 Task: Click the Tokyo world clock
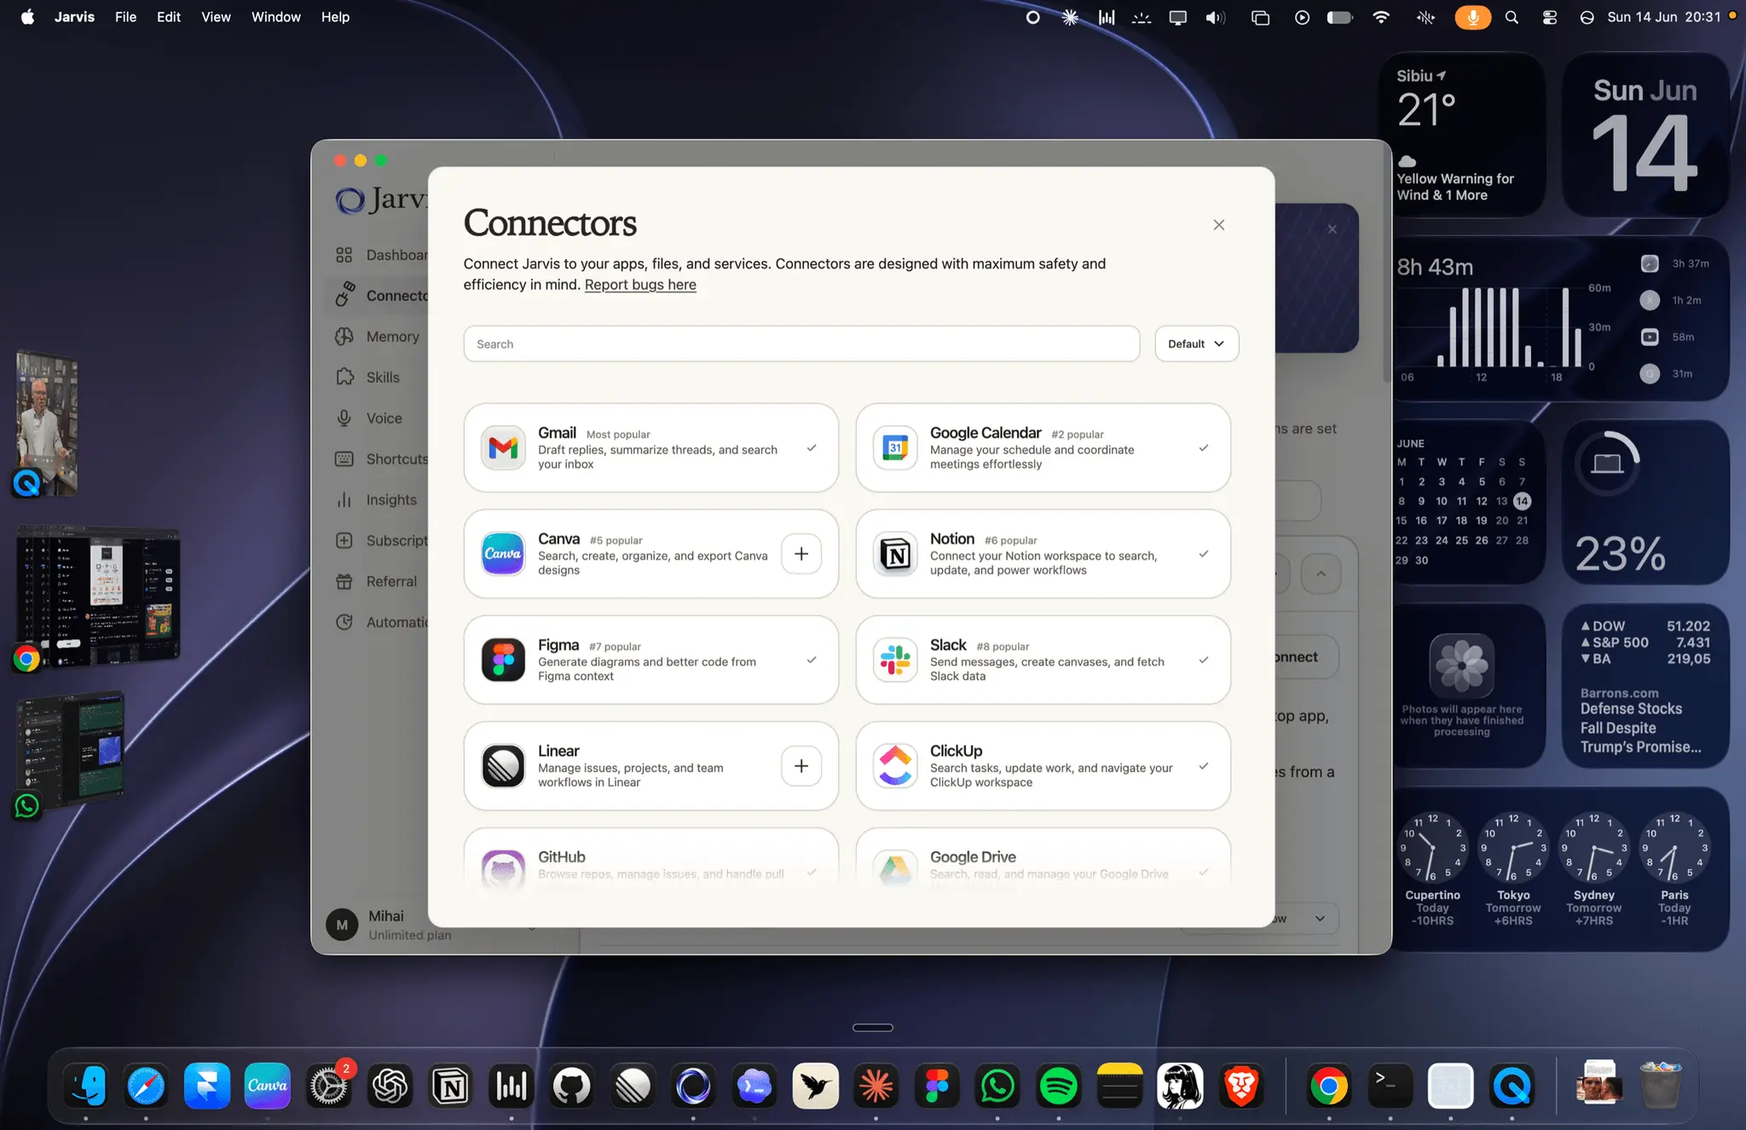coord(1513,869)
